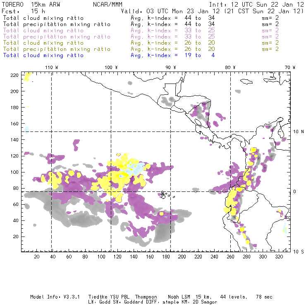
Task: Click the "10 N" latitude label
Action: pos(299,132)
